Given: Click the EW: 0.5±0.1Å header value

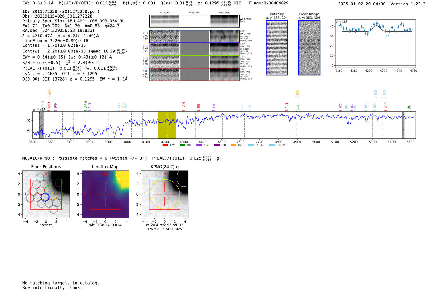Looking at the screenshot, I should pos(38,3).
